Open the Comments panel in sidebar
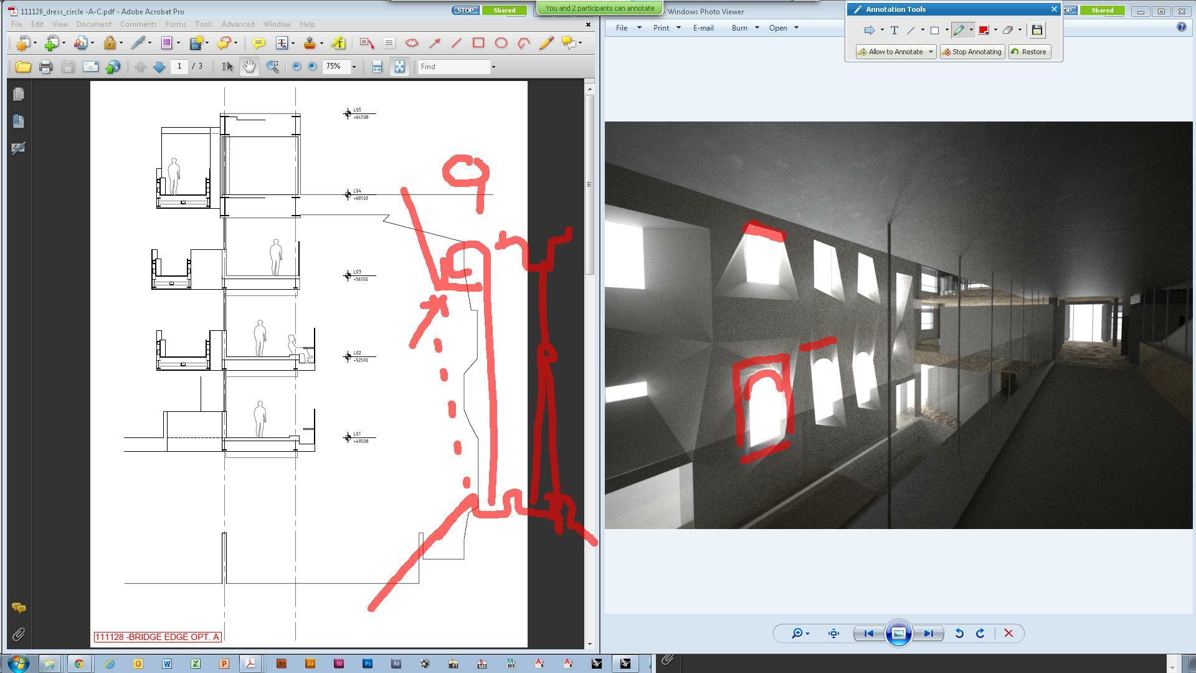The width and height of the screenshot is (1196, 673). [x=19, y=608]
